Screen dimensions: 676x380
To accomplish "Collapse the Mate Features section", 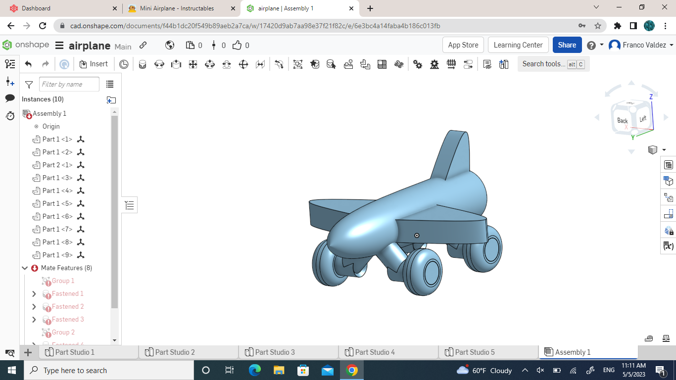I will (x=25, y=268).
